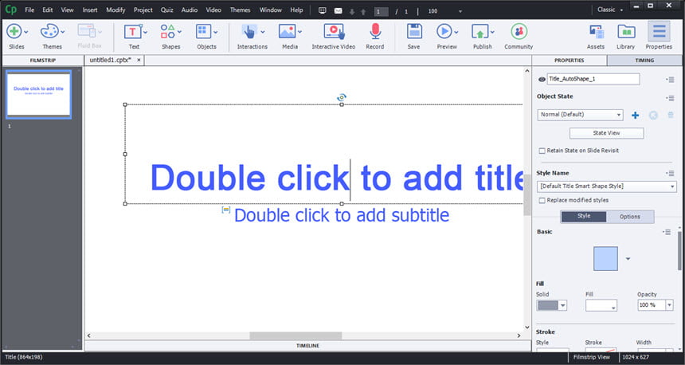The image size is (685, 365).
Task: Click the current slide number field
Action: 381,11
